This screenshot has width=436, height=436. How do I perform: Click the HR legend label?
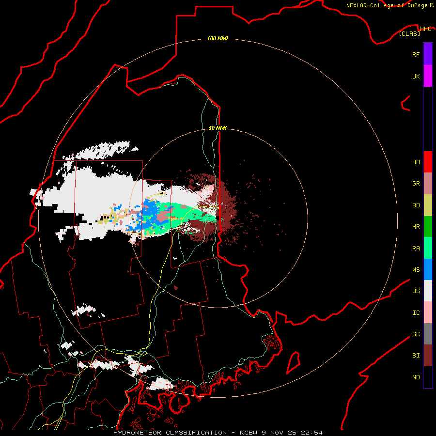(416, 227)
